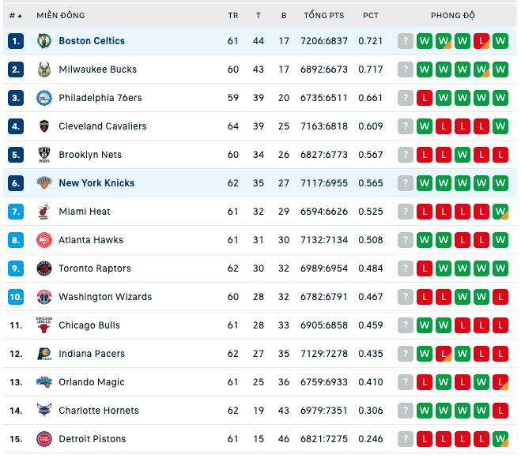The width and height of the screenshot is (521, 458).
Task: Select the MIỀN ĐÔNG conference header
Action: click(61, 15)
